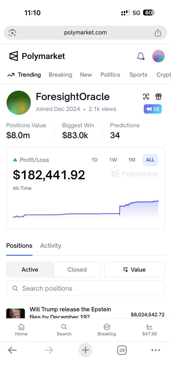Viewport: 171px width, 372px height.
Task: Select 1W profit/loss range
Action: click(113, 160)
